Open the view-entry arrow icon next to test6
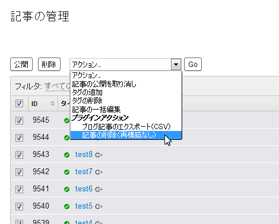Viewport: 279px width, 224px height. coord(99,190)
